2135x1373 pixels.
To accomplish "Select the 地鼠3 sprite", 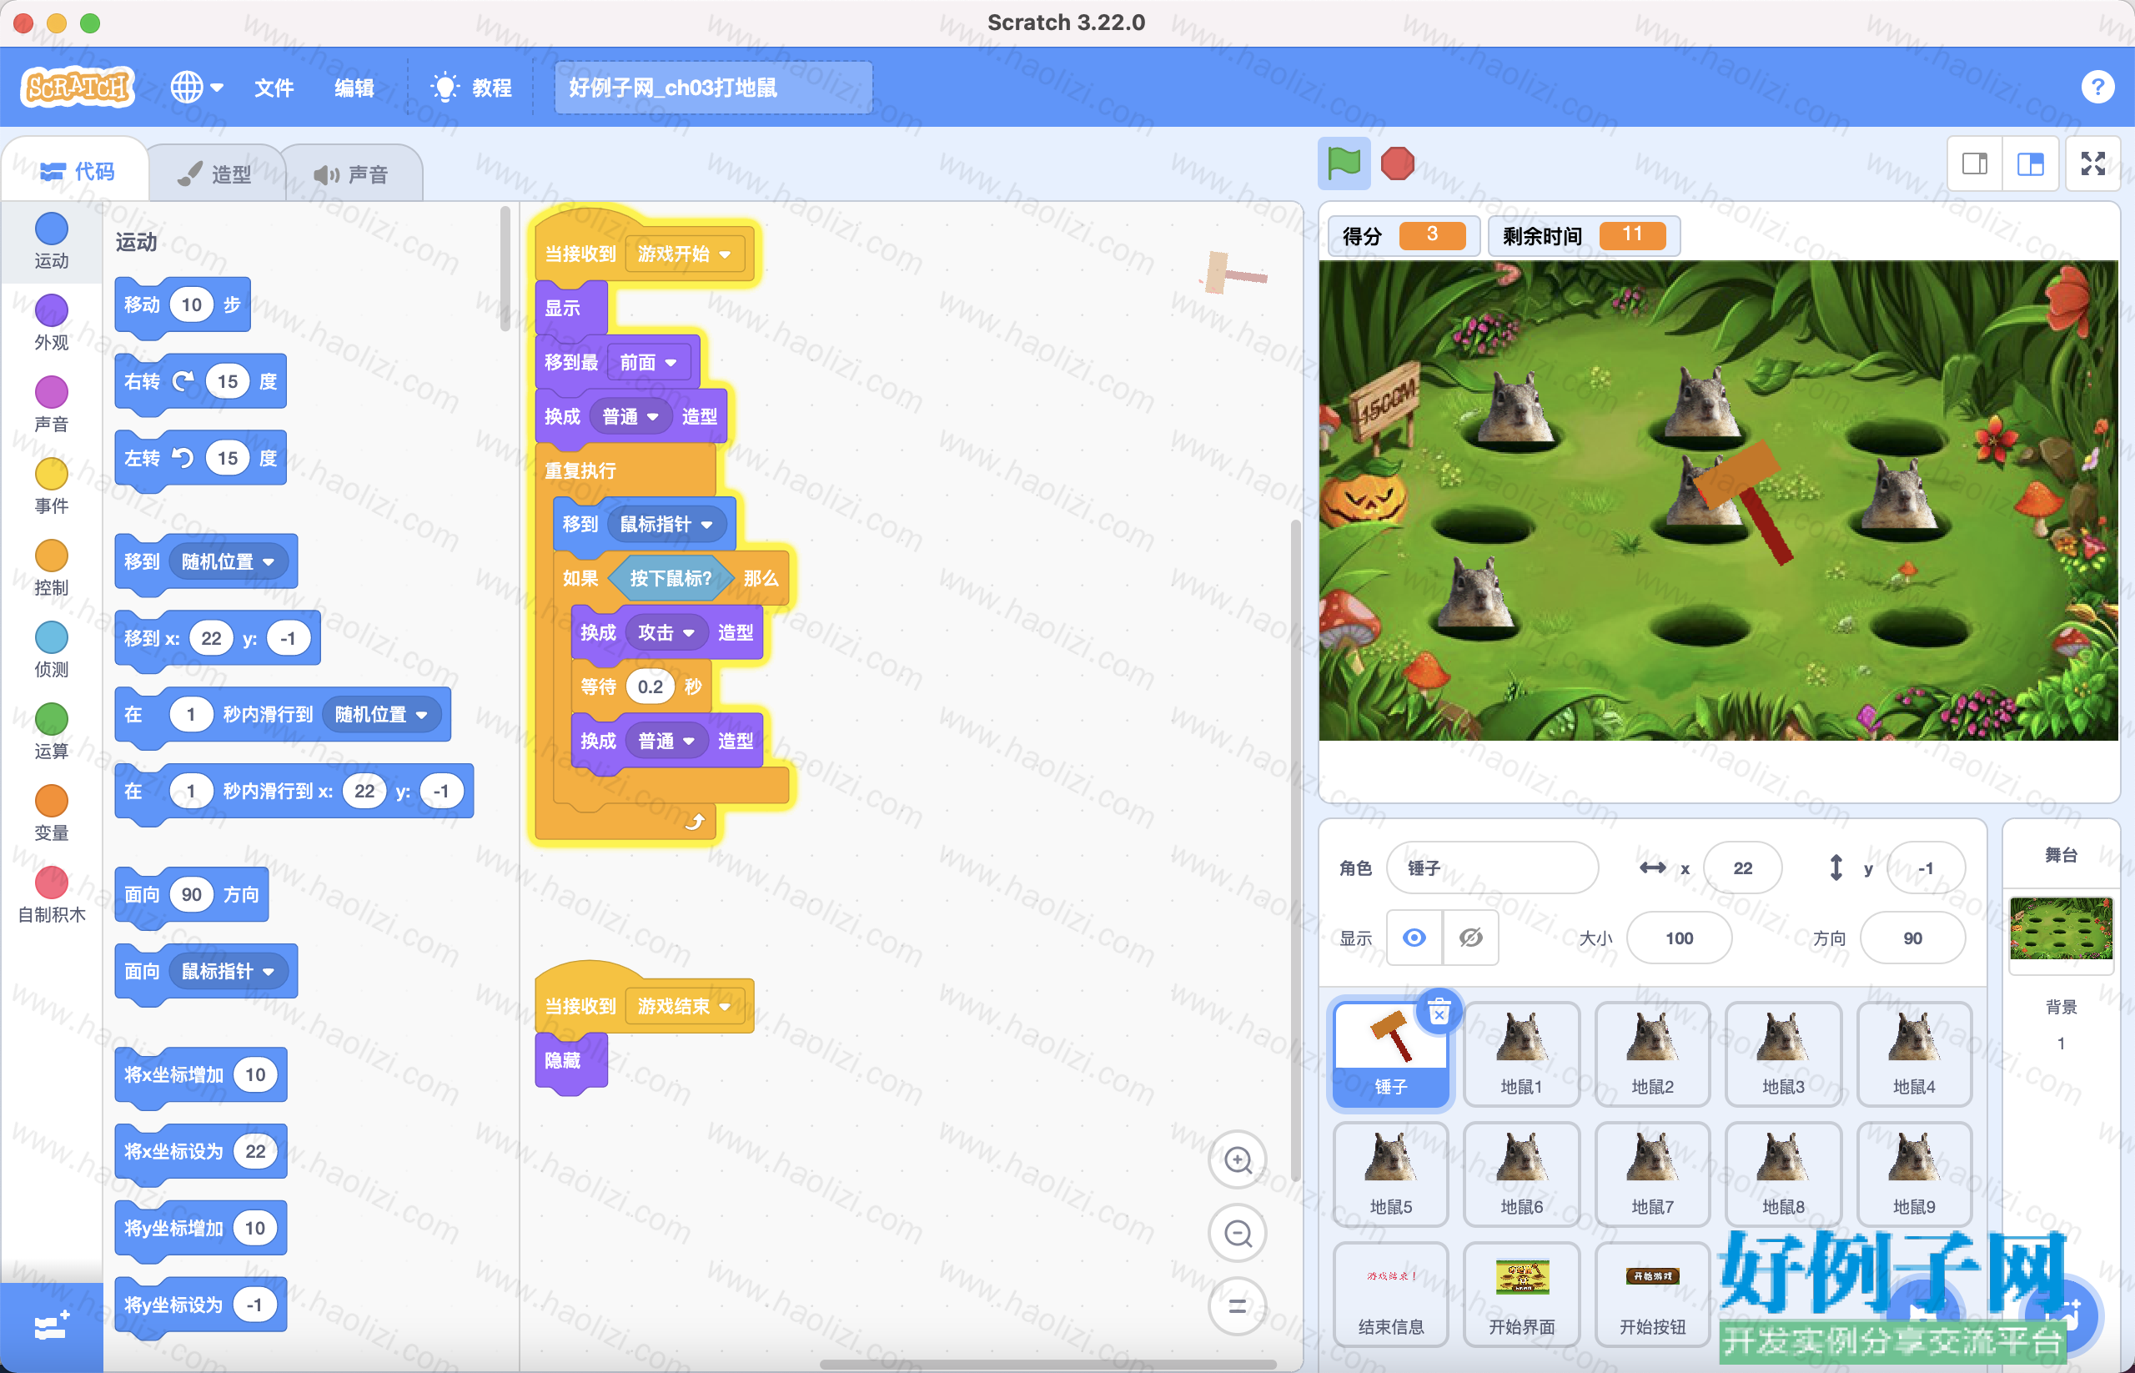I will [1783, 1054].
